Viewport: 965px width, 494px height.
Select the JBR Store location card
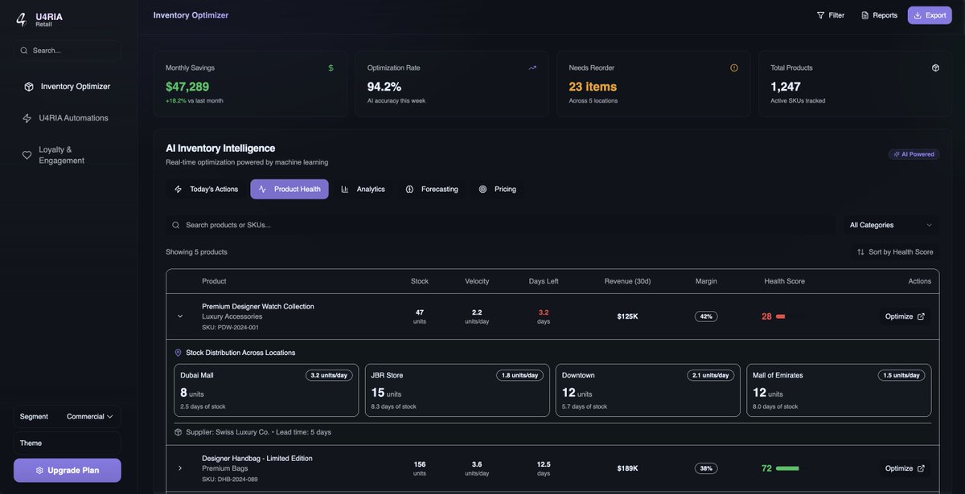click(x=458, y=390)
